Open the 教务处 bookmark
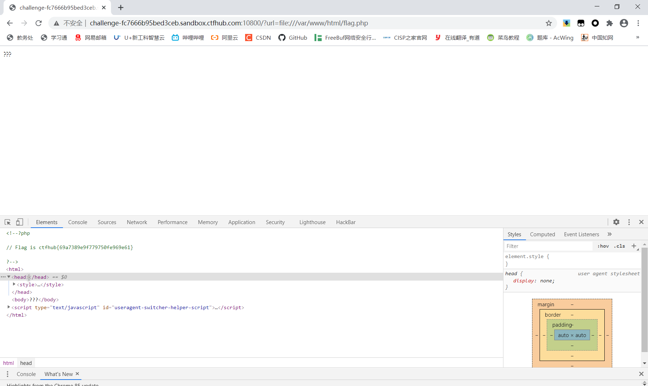This screenshot has height=386, width=648. coord(20,38)
